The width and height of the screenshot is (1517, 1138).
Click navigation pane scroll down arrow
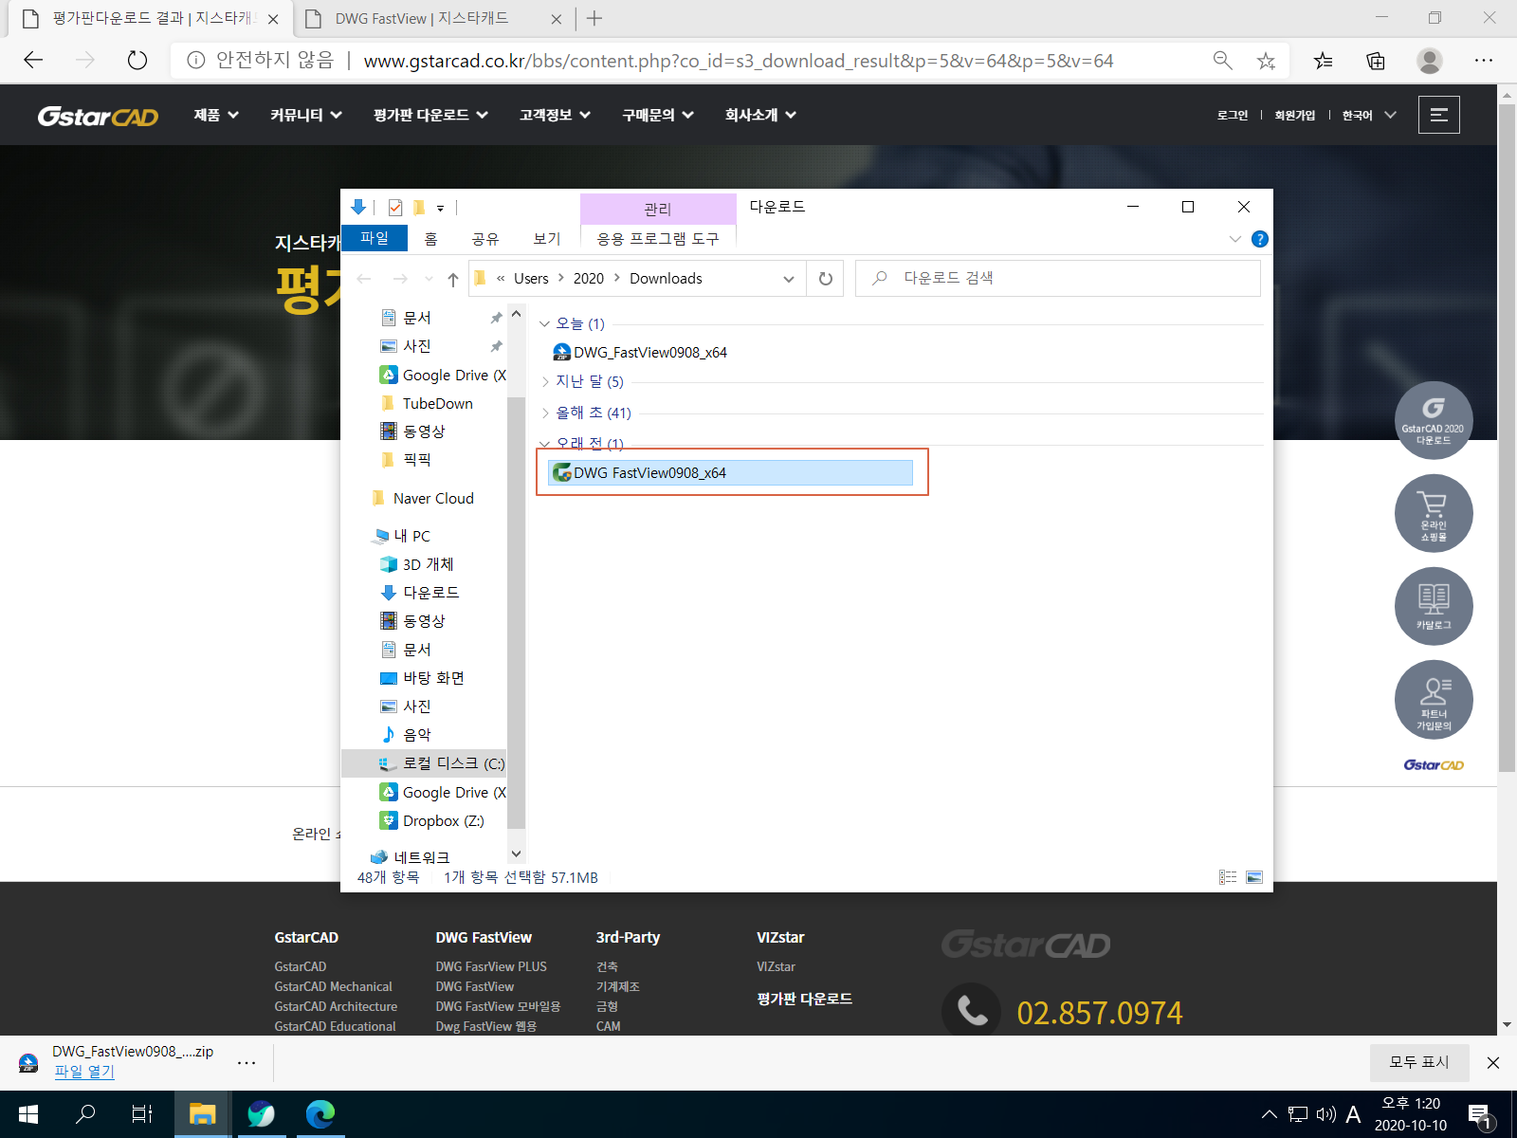[516, 854]
